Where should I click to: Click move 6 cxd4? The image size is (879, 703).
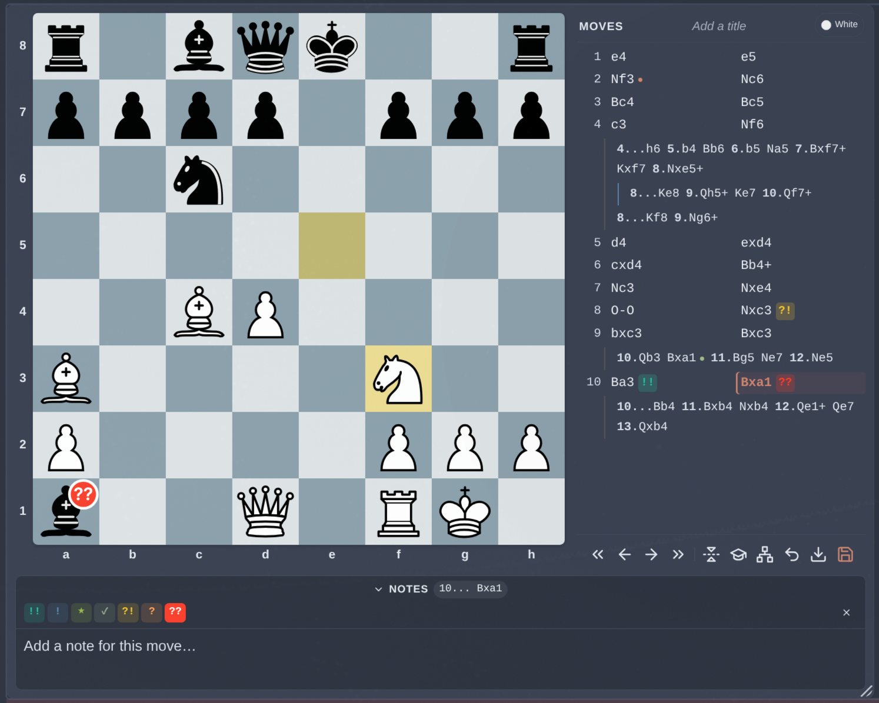tap(626, 265)
